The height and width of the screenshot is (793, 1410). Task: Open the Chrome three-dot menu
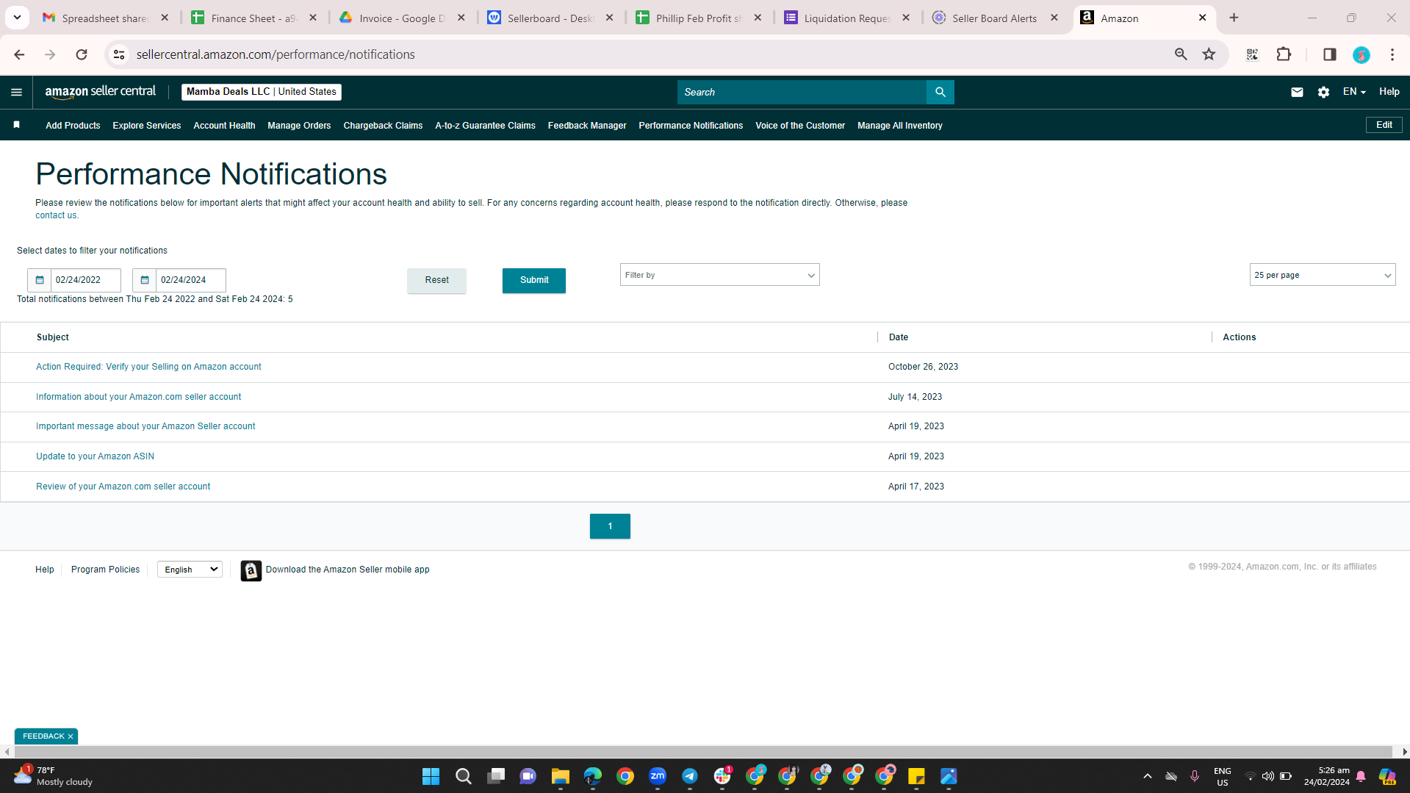1392,54
